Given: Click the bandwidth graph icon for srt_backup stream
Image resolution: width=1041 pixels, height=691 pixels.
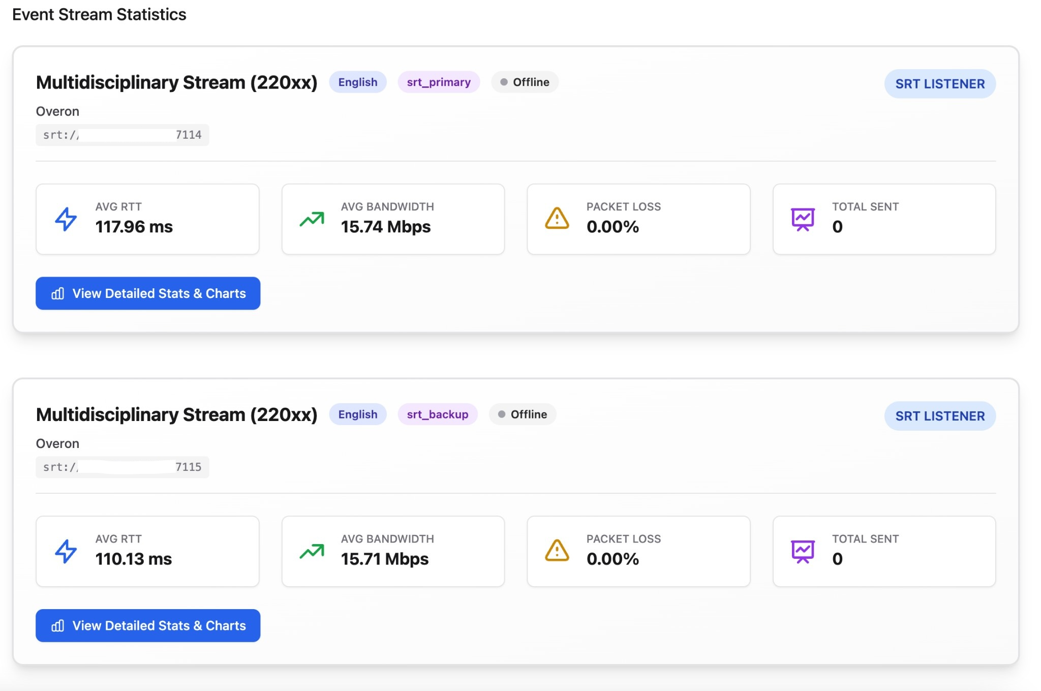Looking at the screenshot, I should 311,551.
